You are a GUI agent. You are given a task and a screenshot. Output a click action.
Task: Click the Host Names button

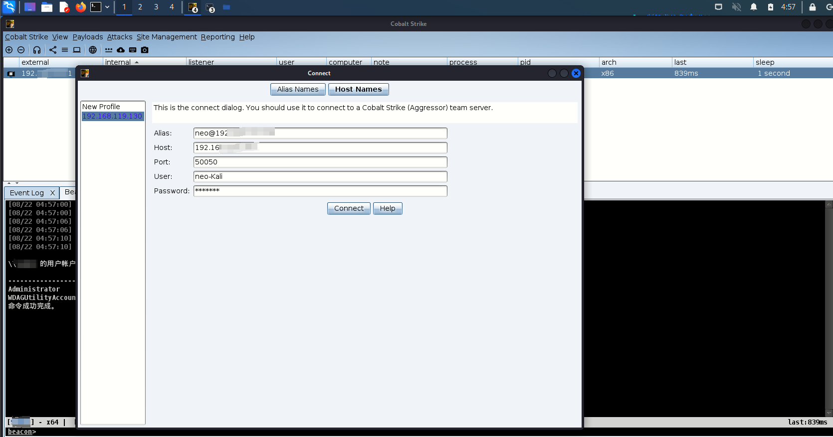click(x=358, y=89)
